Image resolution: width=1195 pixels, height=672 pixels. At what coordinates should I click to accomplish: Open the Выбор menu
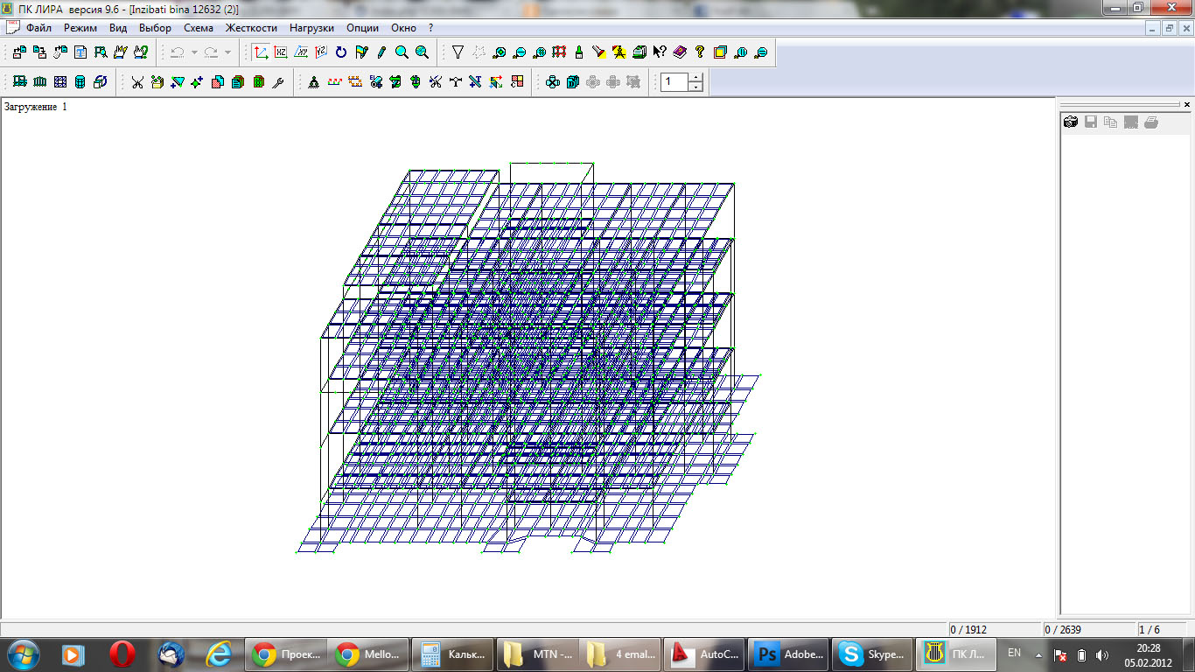pos(156,28)
